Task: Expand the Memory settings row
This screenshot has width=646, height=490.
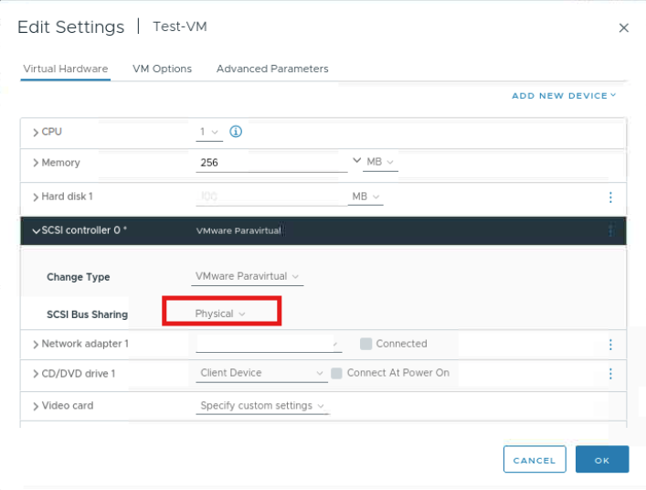Action: point(36,163)
